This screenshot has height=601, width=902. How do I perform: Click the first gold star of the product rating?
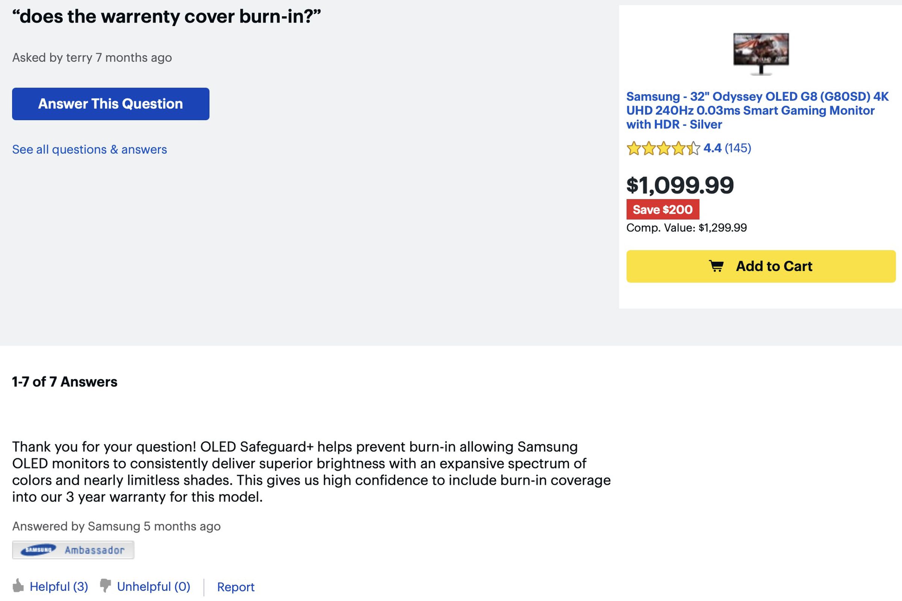pyautogui.click(x=633, y=149)
